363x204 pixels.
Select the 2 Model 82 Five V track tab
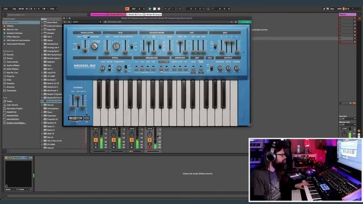pos(117,14)
